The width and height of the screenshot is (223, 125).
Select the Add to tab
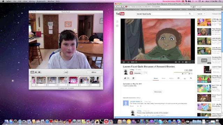(171, 78)
